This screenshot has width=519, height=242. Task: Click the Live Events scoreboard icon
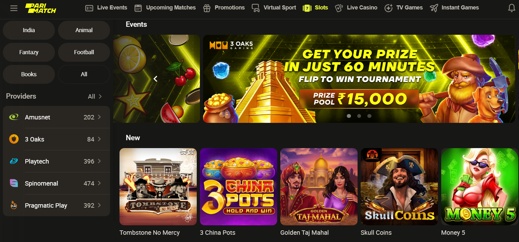(x=89, y=8)
